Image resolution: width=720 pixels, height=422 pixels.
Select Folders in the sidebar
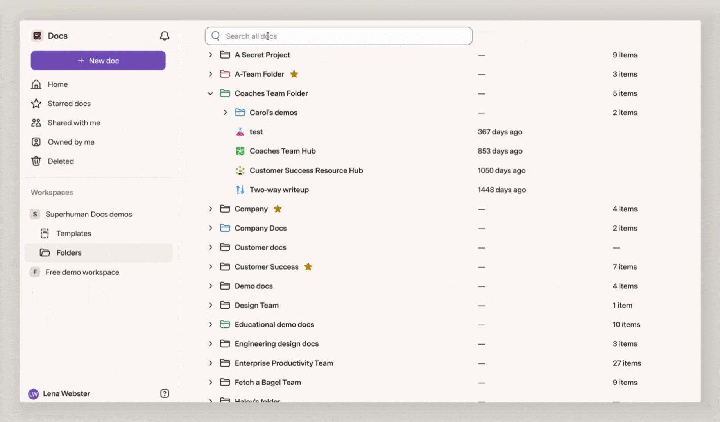[98, 253]
